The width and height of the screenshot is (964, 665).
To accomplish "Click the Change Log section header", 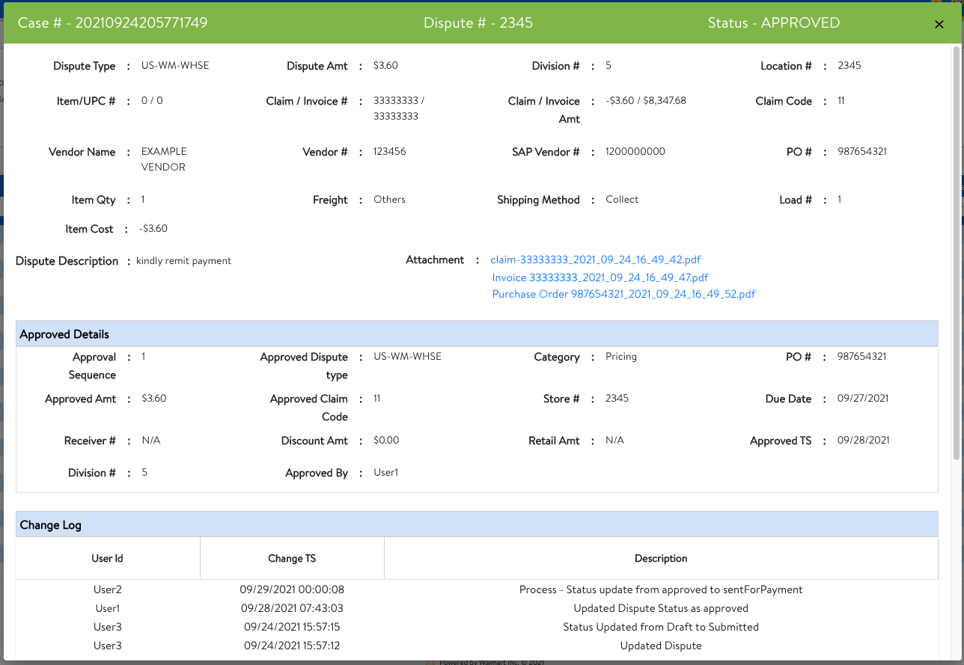I will tap(50, 524).
